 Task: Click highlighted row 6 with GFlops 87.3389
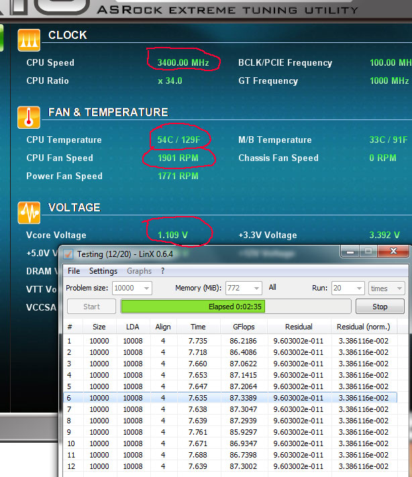[x=230, y=398]
